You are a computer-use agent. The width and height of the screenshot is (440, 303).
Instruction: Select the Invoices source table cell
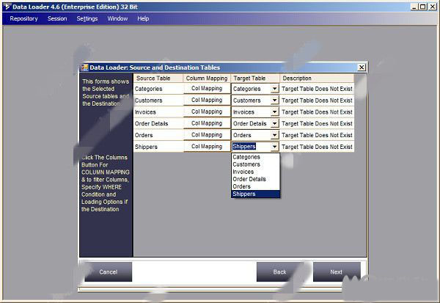click(x=158, y=112)
